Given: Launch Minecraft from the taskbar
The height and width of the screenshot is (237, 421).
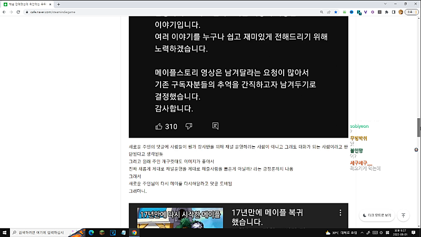Looking at the screenshot, I should coord(102,232).
